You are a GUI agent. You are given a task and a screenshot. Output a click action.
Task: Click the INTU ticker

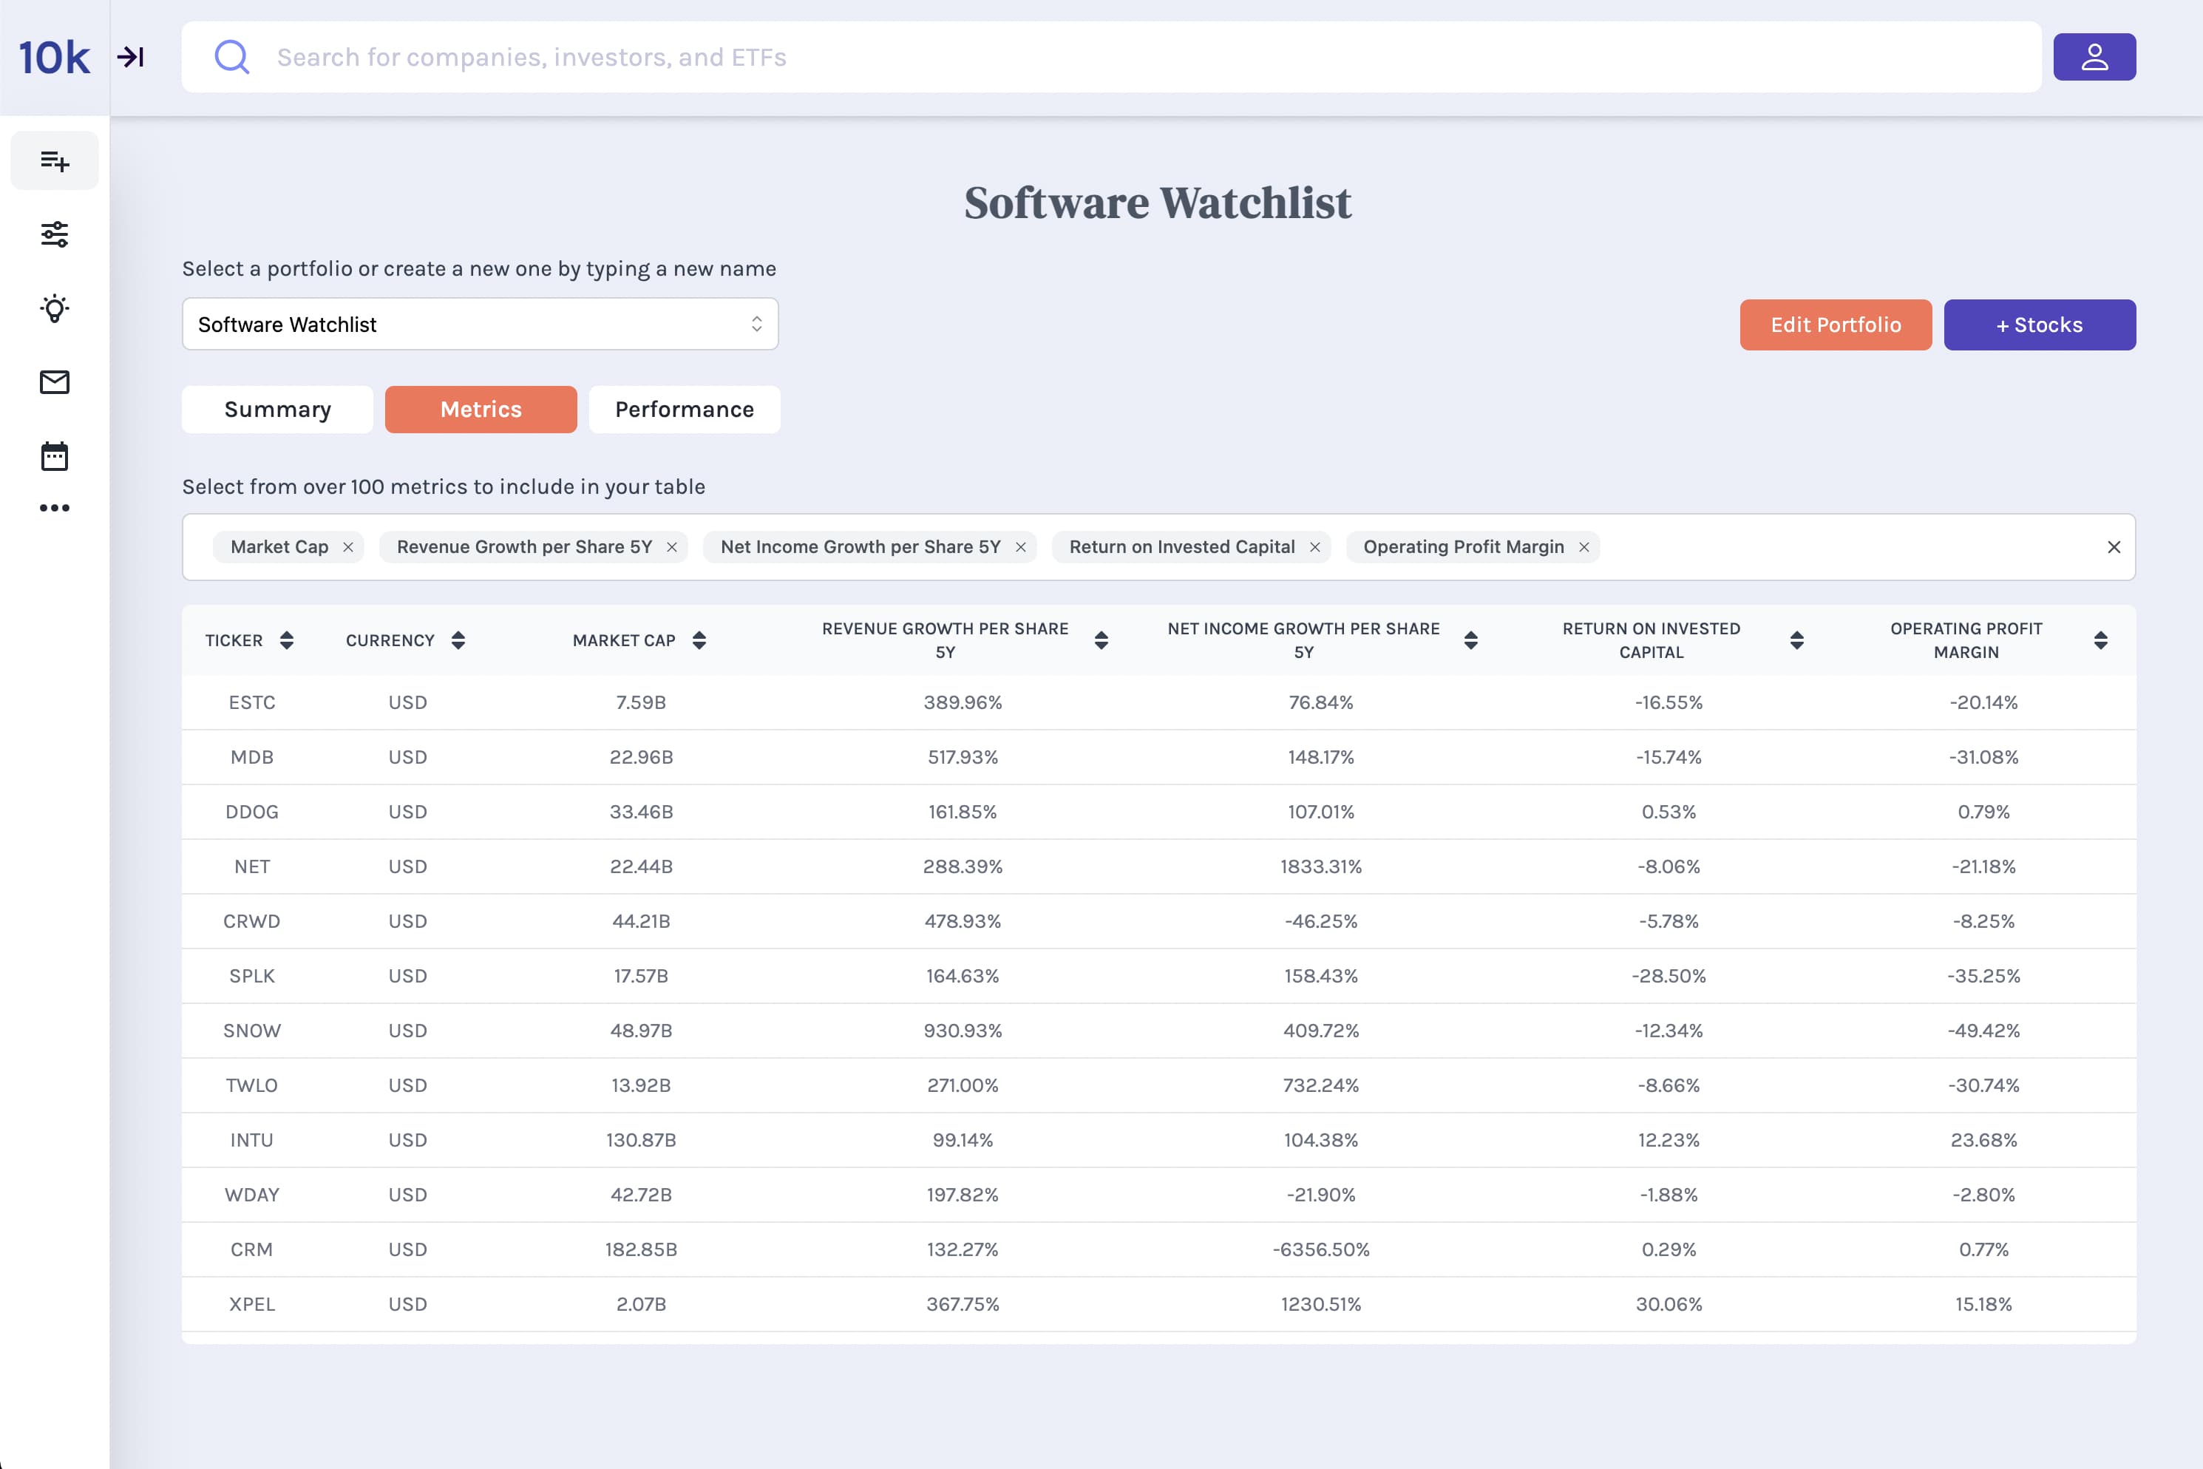252,1140
